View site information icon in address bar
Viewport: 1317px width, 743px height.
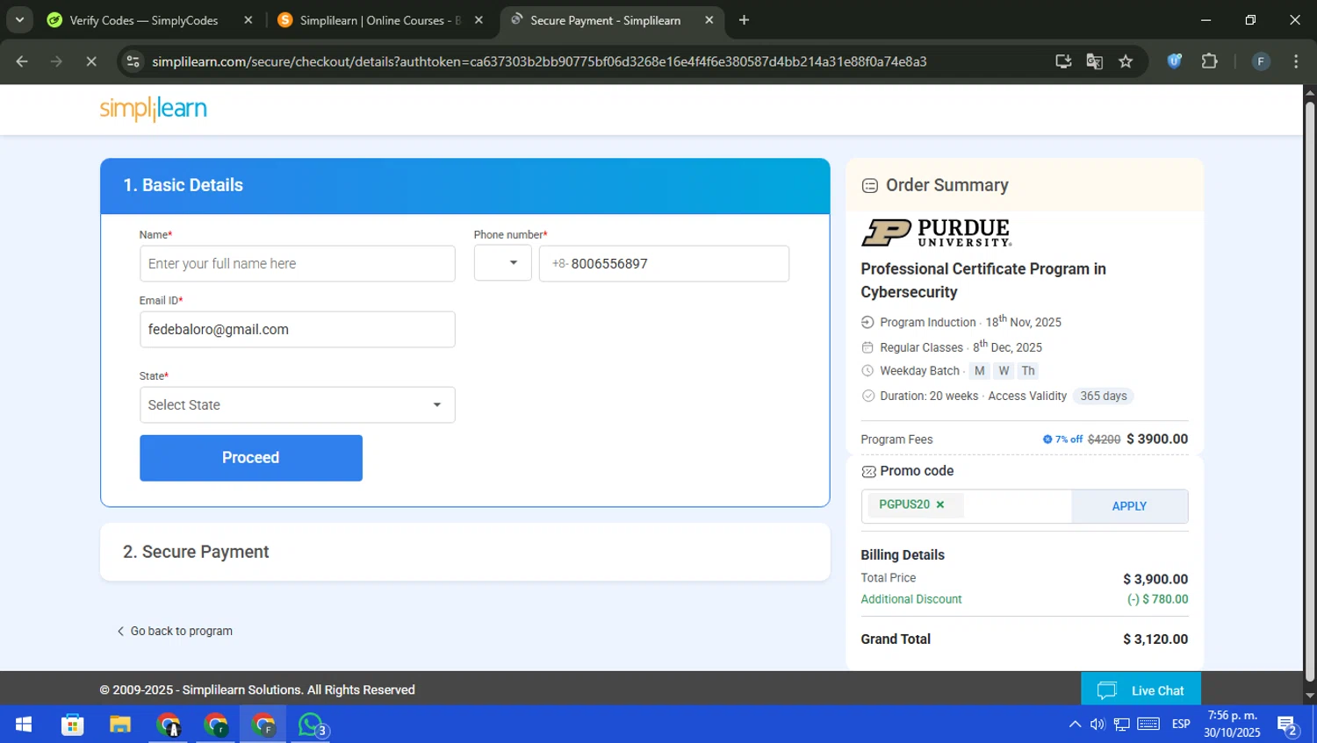(x=133, y=61)
